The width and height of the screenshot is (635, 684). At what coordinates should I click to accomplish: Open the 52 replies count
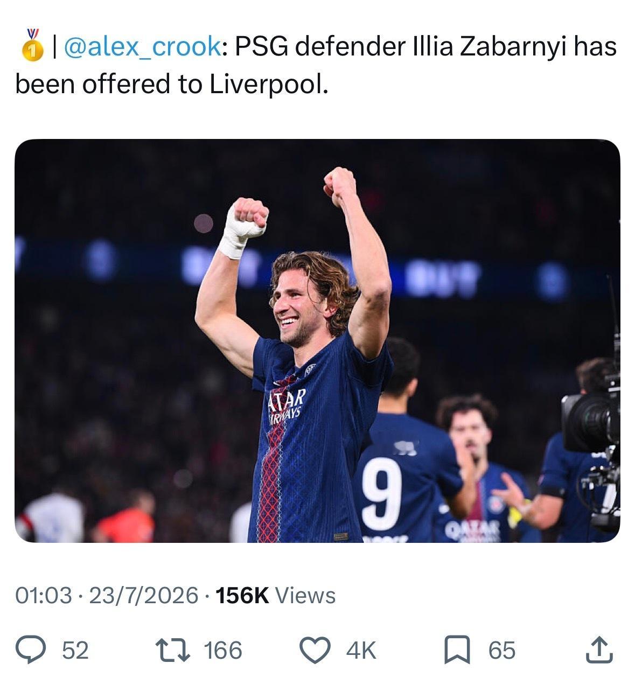[75, 650]
